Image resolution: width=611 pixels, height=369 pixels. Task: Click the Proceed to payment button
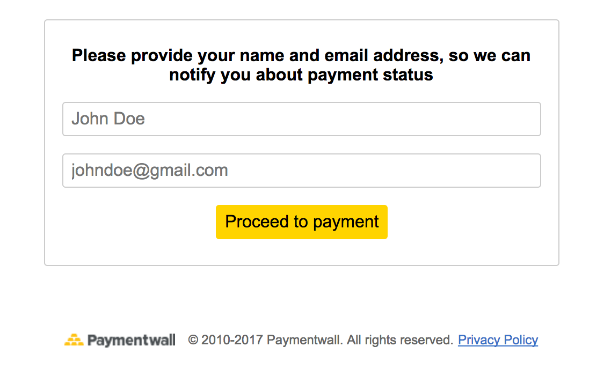[302, 222]
